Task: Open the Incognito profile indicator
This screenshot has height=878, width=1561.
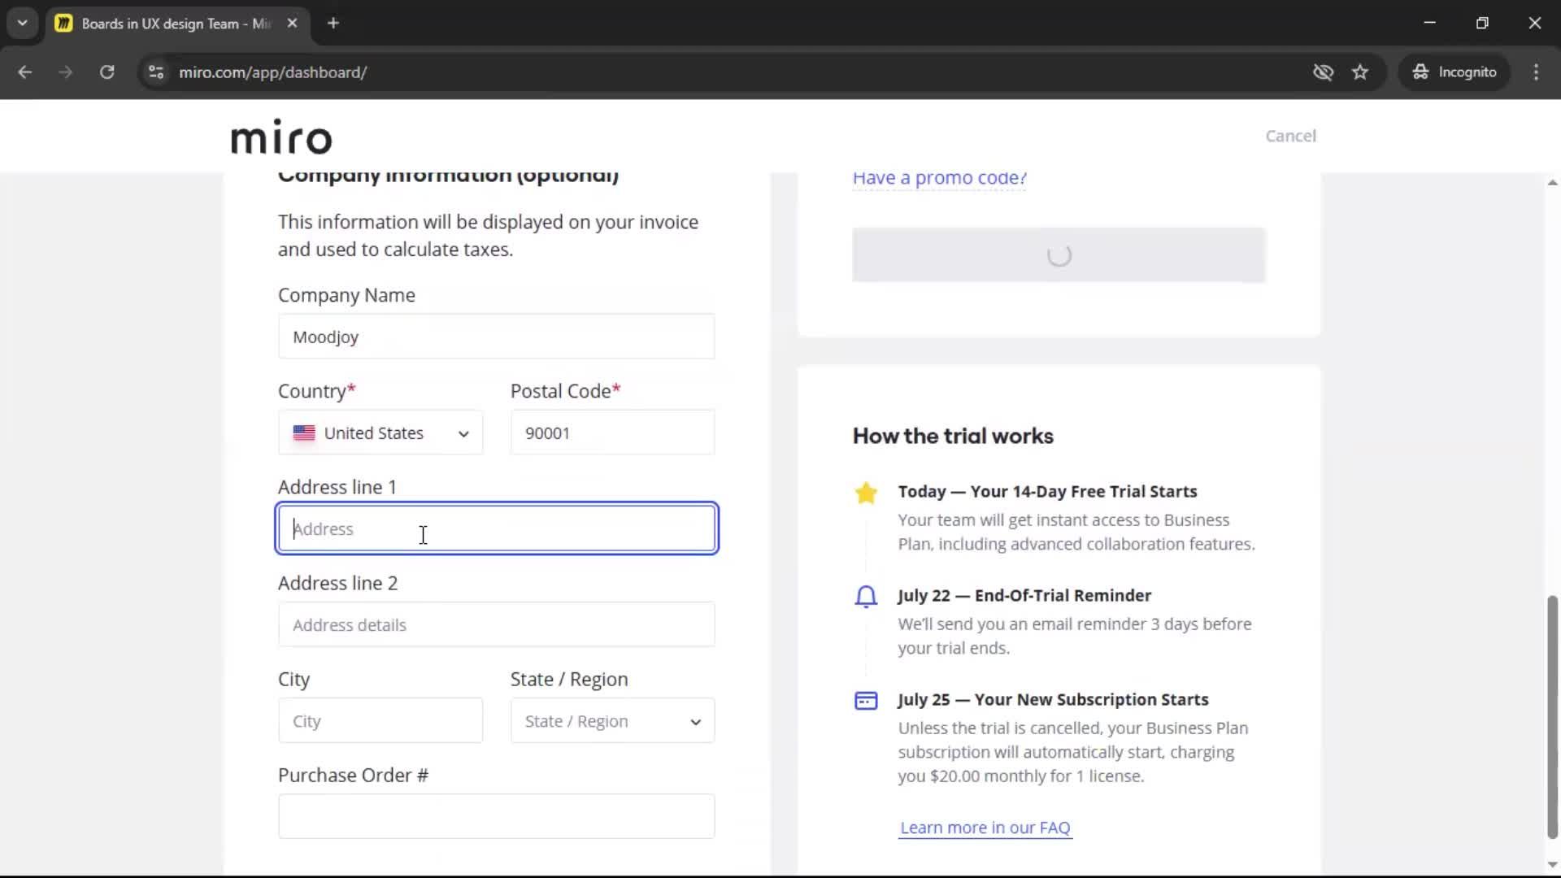Action: 1454,72
